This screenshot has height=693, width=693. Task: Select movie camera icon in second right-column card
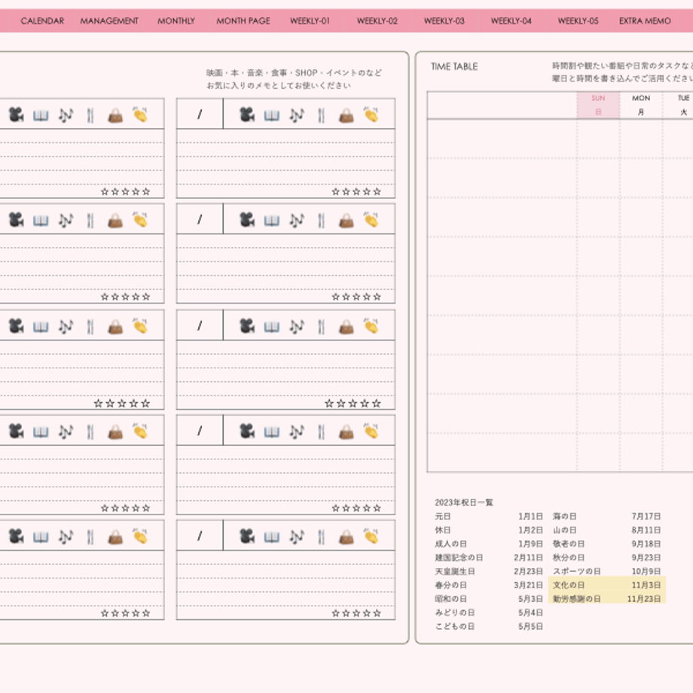click(x=247, y=220)
